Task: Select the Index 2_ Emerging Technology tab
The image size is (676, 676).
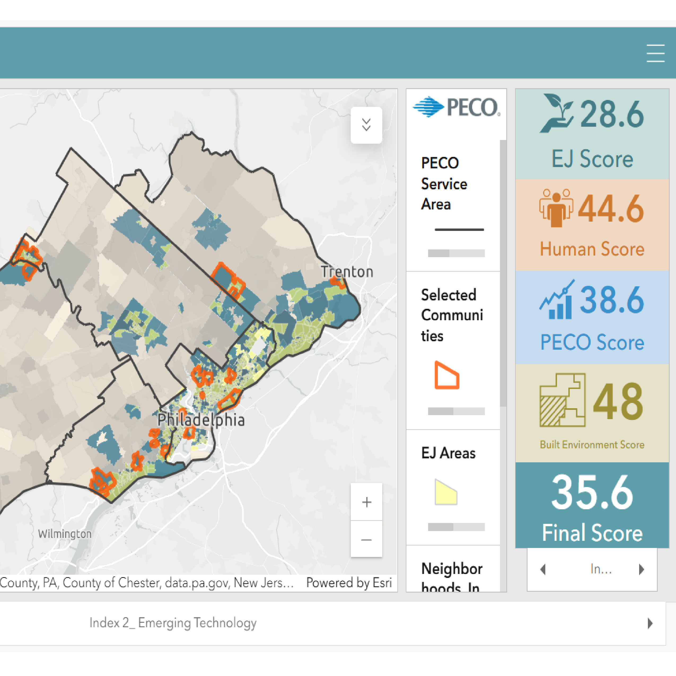Action: click(x=173, y=623)
